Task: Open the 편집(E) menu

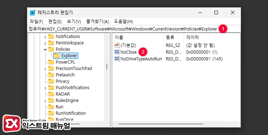Action: click(x=55, y=22)
